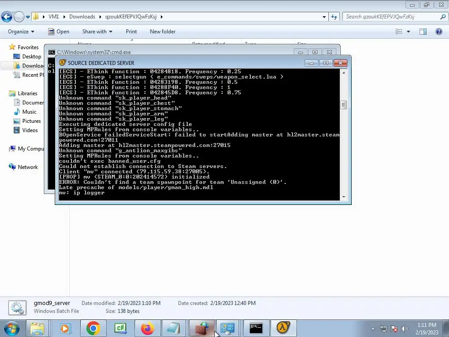This screenshot has height=337, width=449.
Task: Open the recent locations dropdown arrow
Action: click(x=28, y=17)
